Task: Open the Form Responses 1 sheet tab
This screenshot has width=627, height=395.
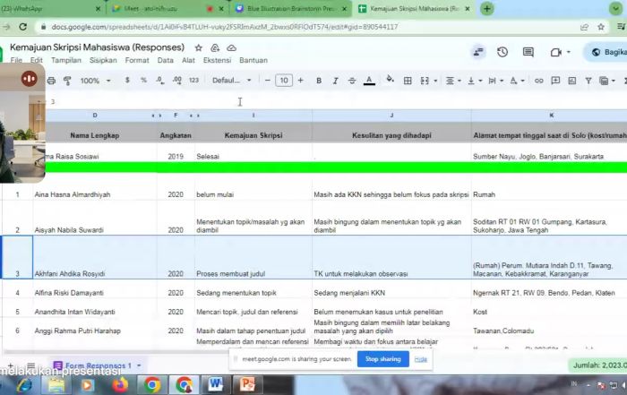Action: pyautogui.click(x=97, y=365)
